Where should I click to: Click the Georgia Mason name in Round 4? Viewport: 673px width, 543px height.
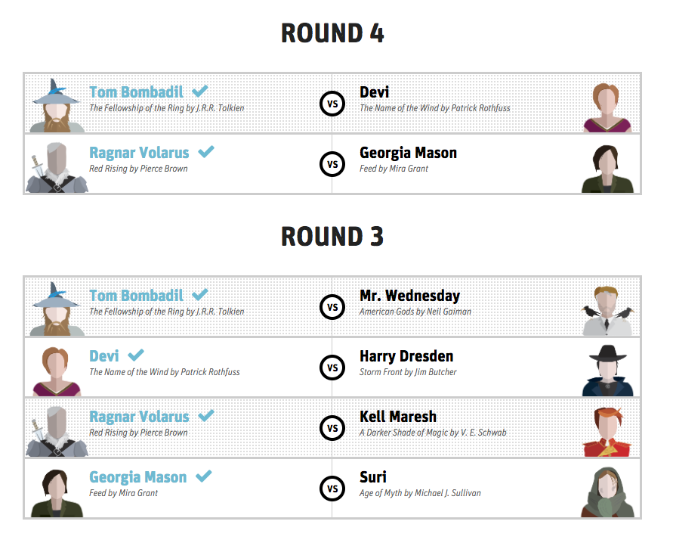[x=408, y=153]
